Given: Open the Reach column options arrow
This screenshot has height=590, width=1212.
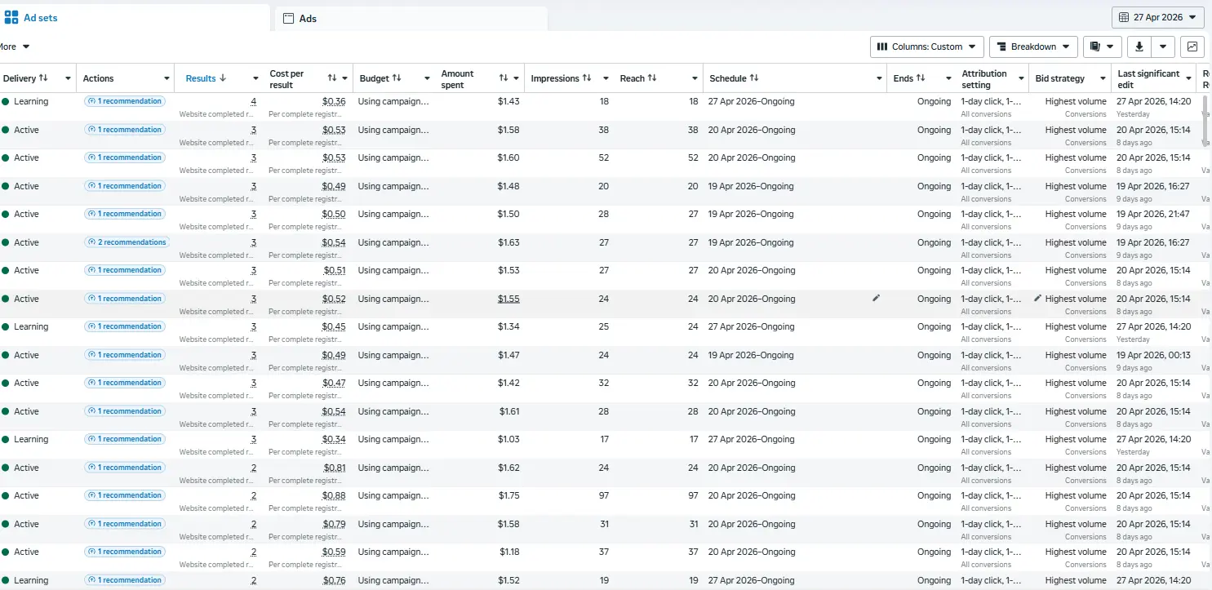Looking at the screenshot, I should pyautogui.click(x=695, y=78).
